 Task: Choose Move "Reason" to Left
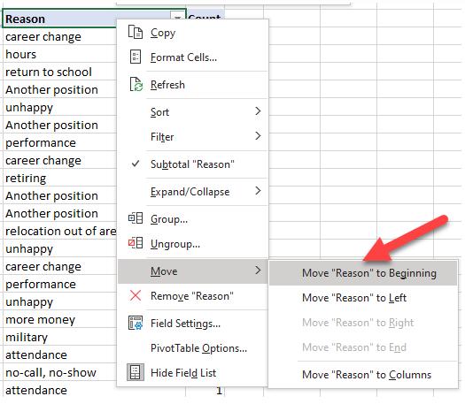click(x=363, y=297)
